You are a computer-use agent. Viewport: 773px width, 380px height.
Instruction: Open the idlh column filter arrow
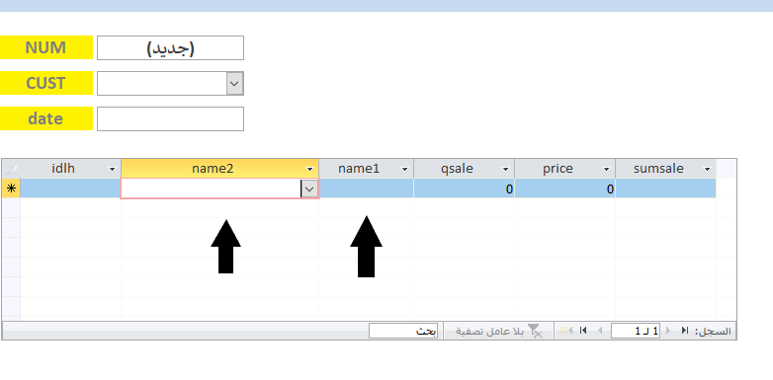[112, 169]
